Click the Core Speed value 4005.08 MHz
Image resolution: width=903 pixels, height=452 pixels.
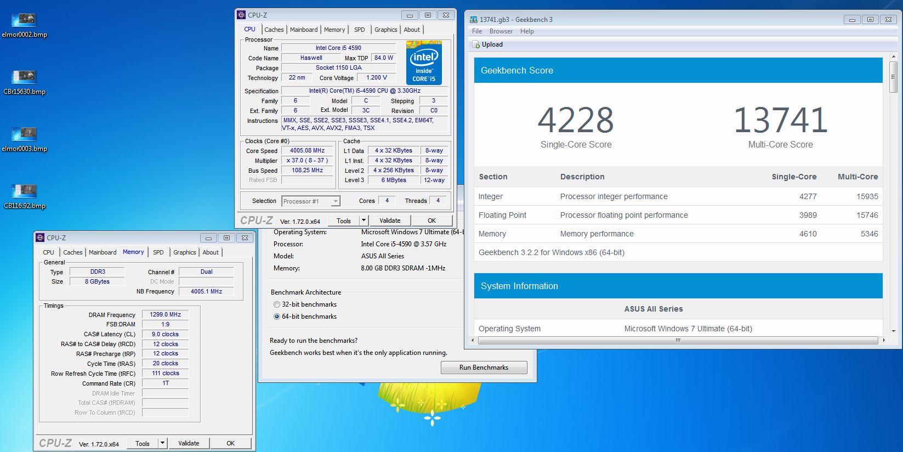click(x=307, y=150)
